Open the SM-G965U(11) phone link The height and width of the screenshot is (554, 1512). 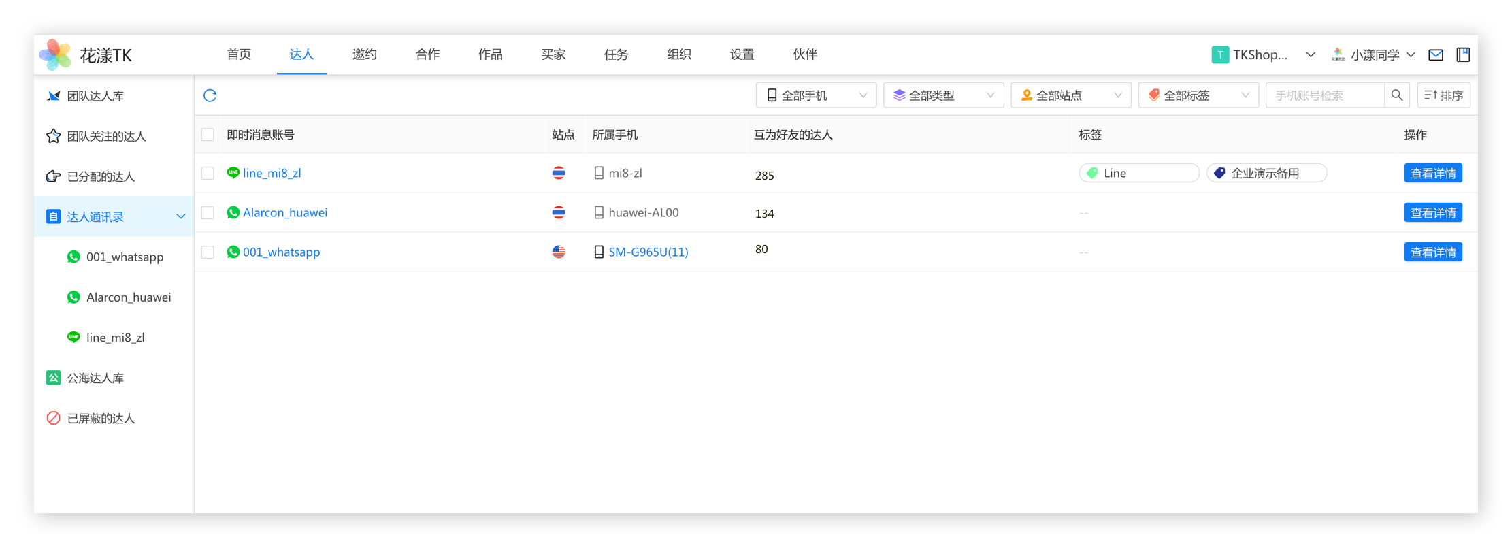[x=648, y=252]
